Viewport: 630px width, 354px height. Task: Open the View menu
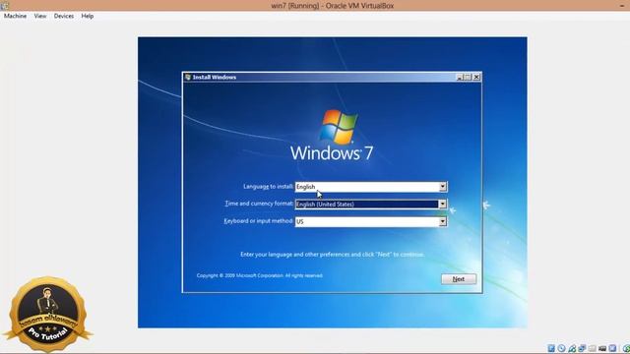[x=40, y=16]
